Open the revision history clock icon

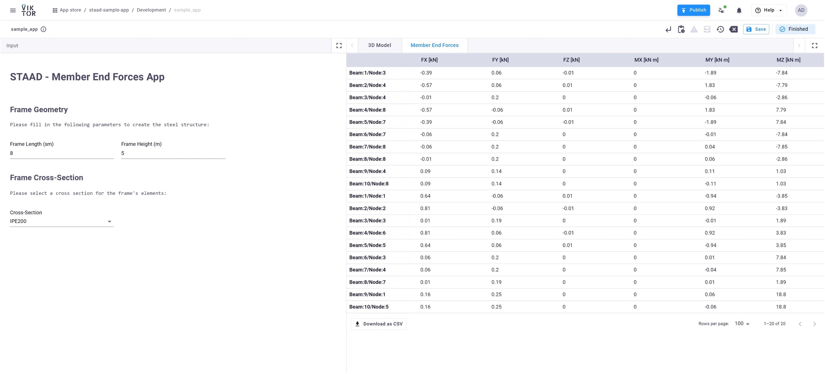click(720, 29)
